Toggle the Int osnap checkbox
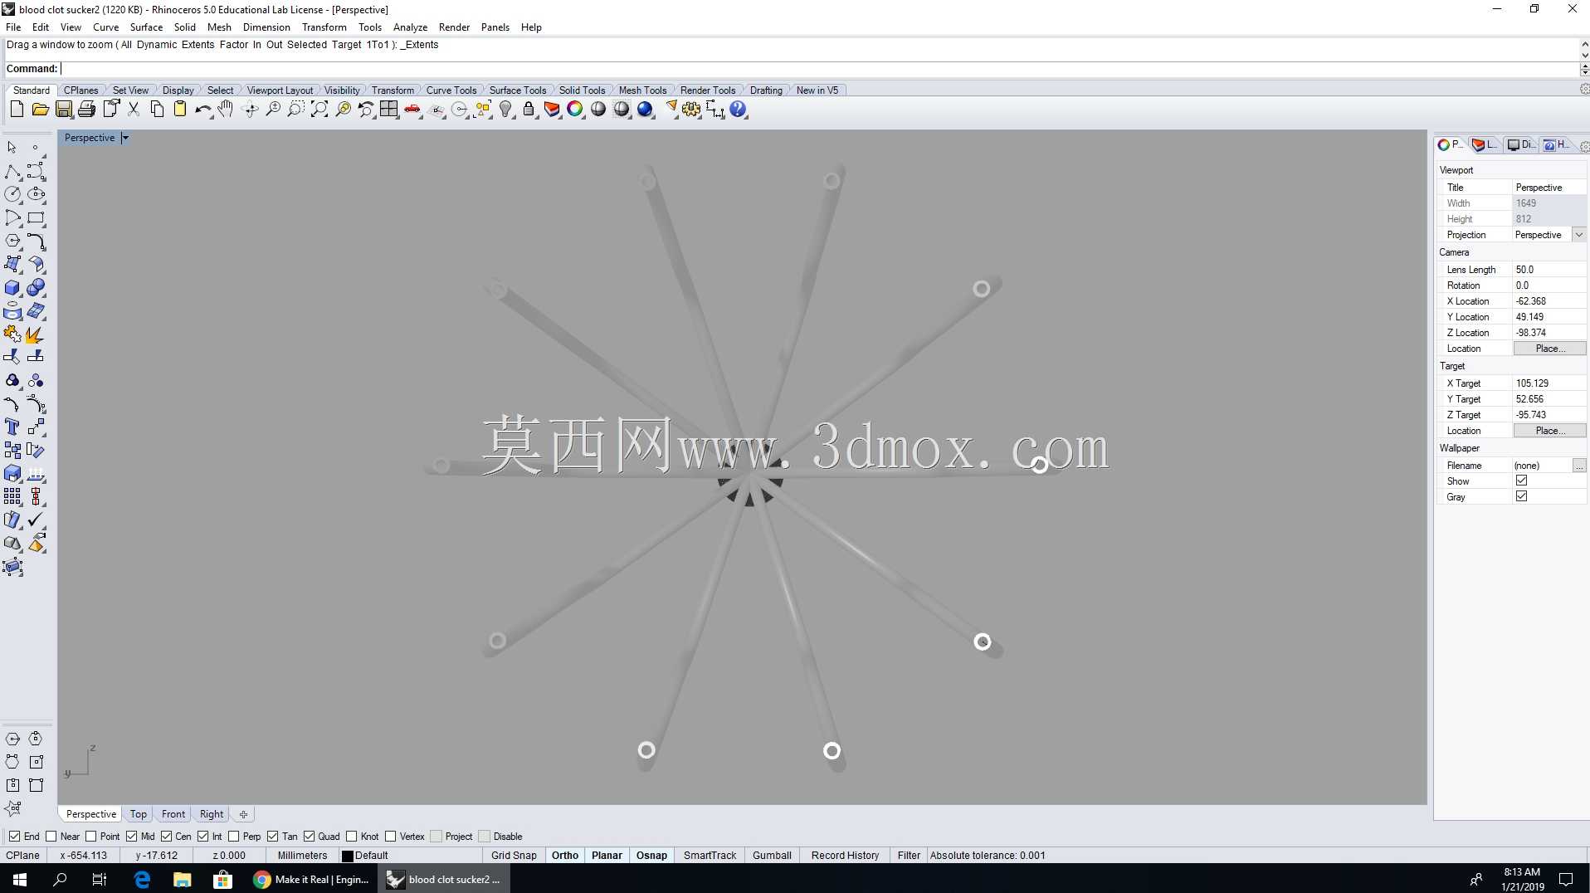Viewport: 1590px width, 893px height. click(x=203, y=837)
